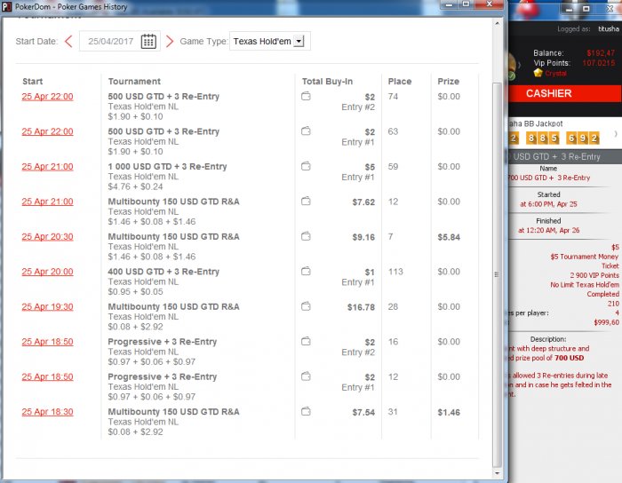Click wallet icon for $7.54 buy-in row
Screen dimensions: 622x483
click(306, 412)
